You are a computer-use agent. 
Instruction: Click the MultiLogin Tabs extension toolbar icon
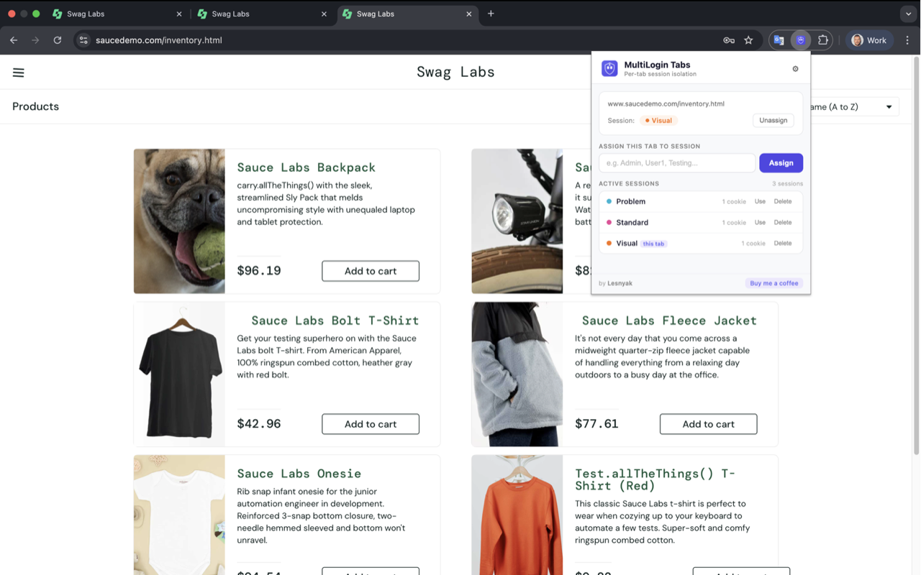tap(800, 40)
